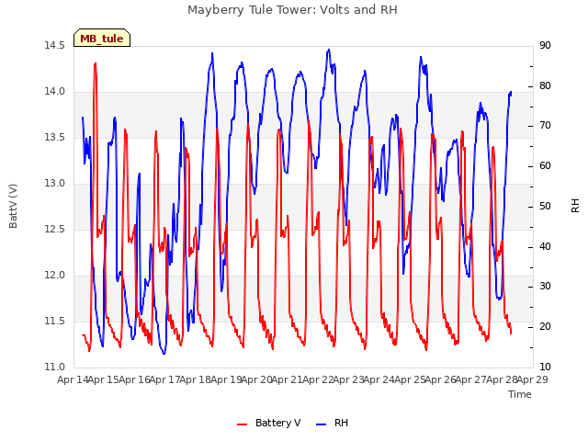Select the chart title text
This screenshot has height=441, width=588.
click(292, 10)
